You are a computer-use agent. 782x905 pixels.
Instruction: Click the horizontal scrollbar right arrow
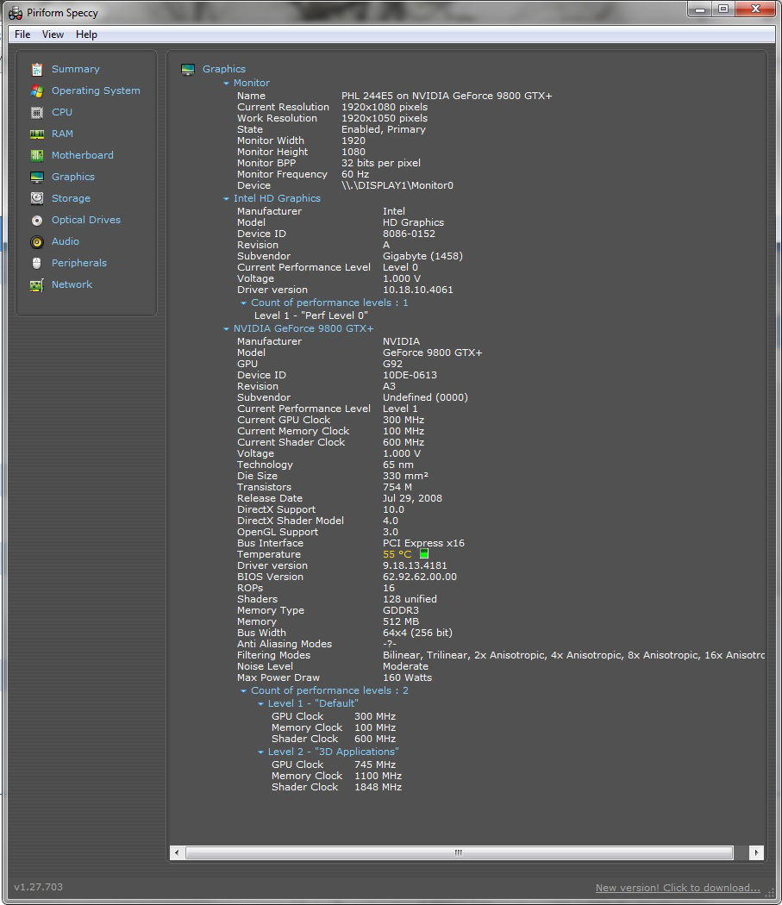pos(756,852)
